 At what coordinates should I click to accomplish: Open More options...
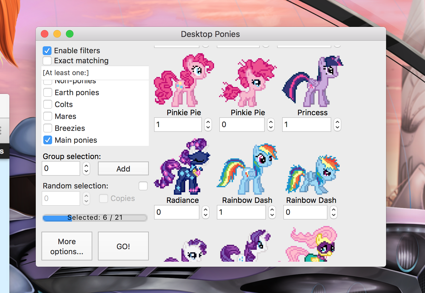67,246
